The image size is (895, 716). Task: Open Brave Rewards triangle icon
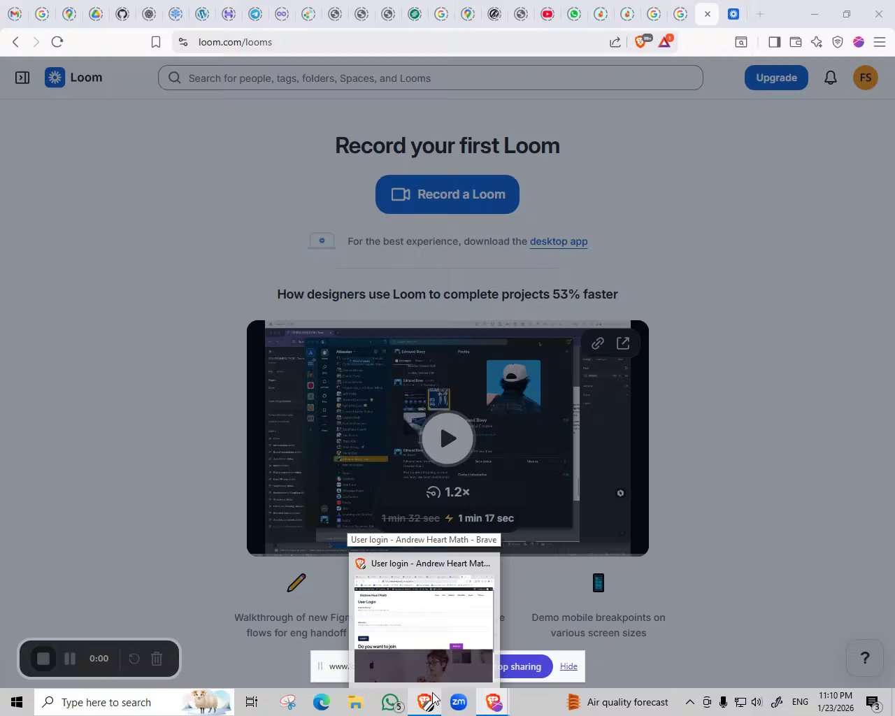tap(664, 42)
